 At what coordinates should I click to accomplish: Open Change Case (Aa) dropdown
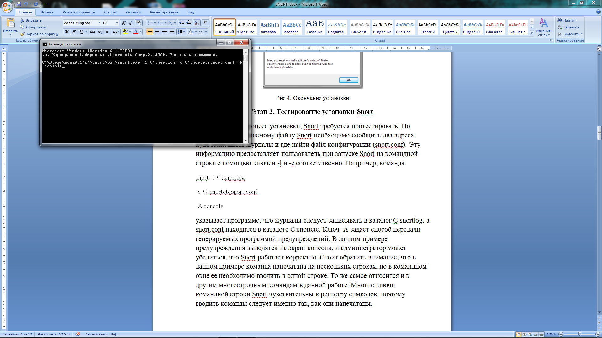[116, 32]
